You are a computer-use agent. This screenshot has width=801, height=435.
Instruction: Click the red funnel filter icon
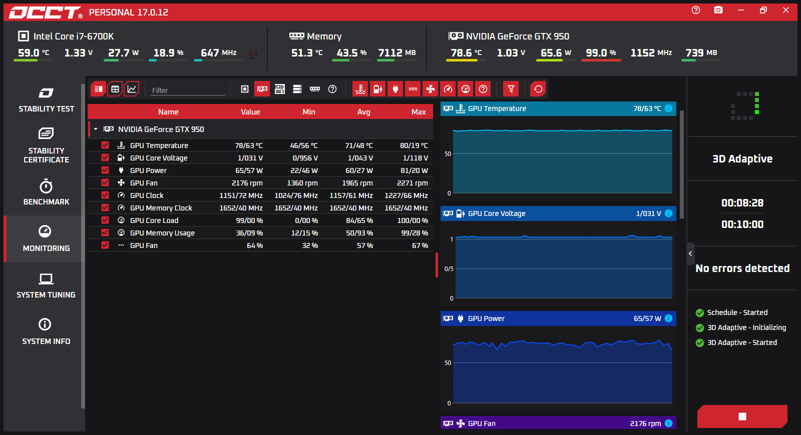click(511, 89)
